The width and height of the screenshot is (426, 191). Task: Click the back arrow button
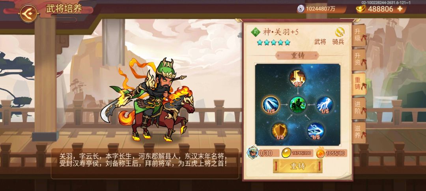click(28, 13)
